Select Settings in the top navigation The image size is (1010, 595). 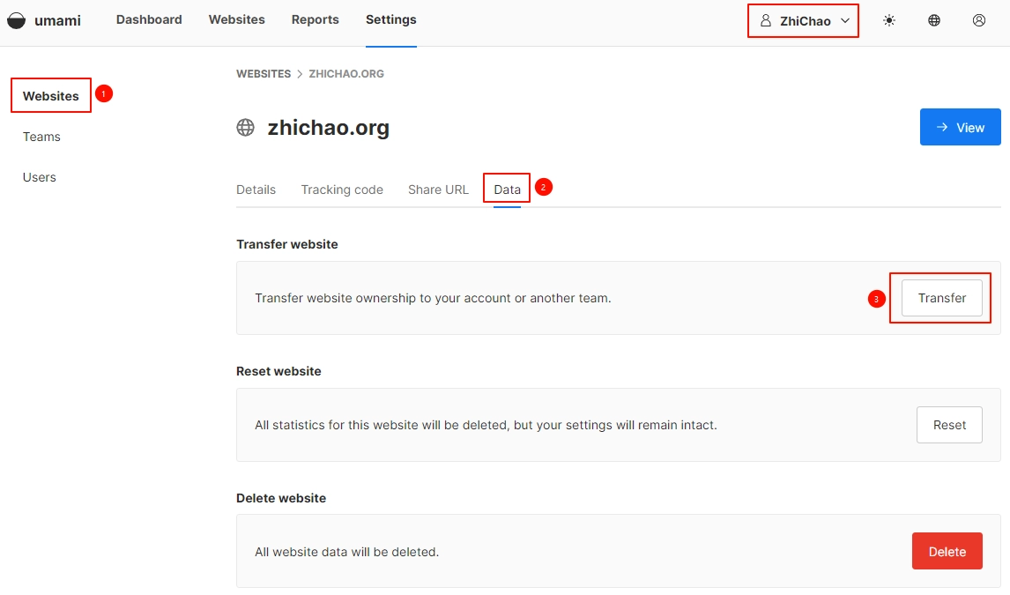(390, 19)
